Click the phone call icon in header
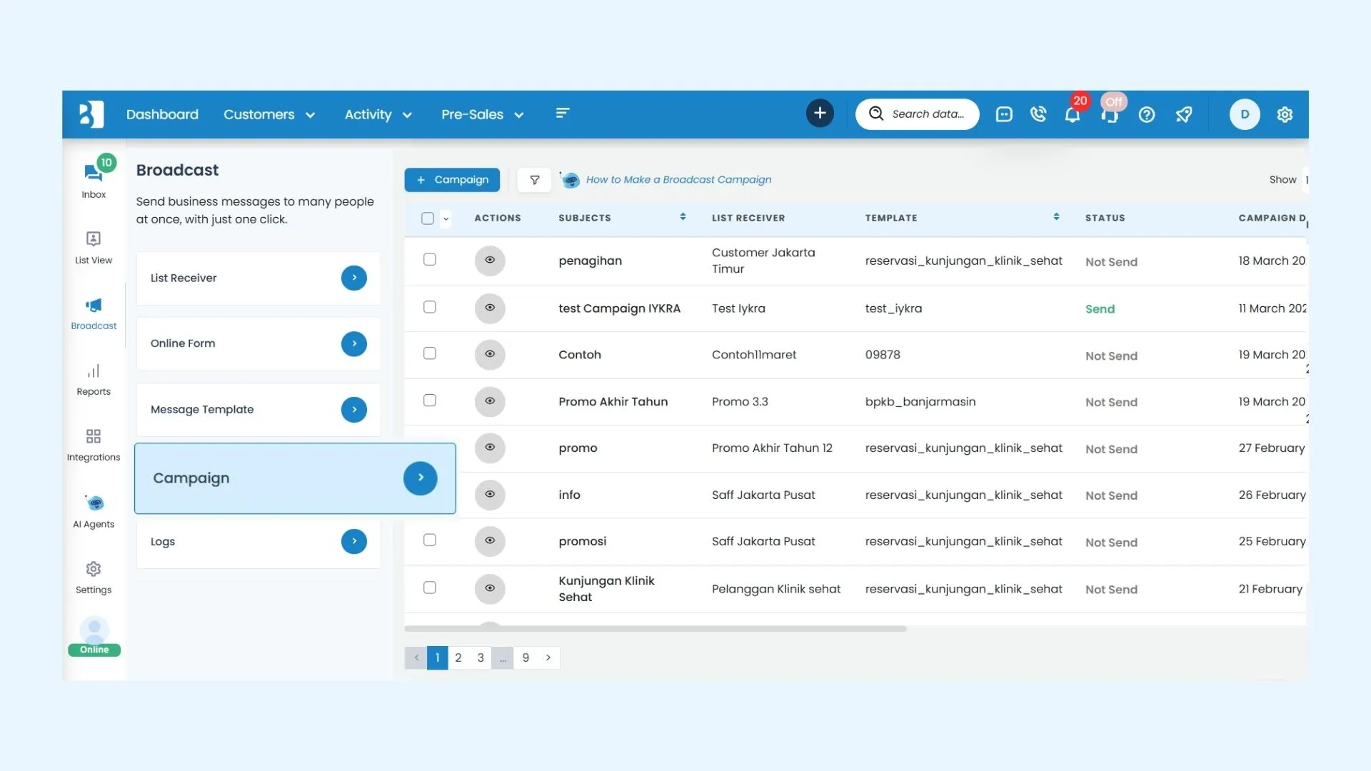The width and height of the screenshot is (1371, 771). (1038, 114)
